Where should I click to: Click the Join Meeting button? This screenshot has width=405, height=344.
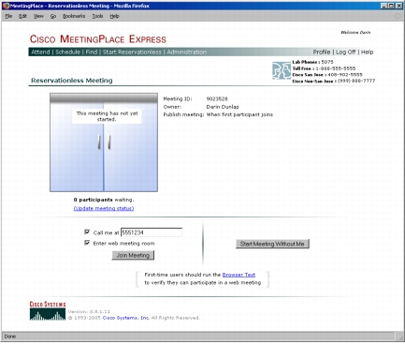coord(133,255)
